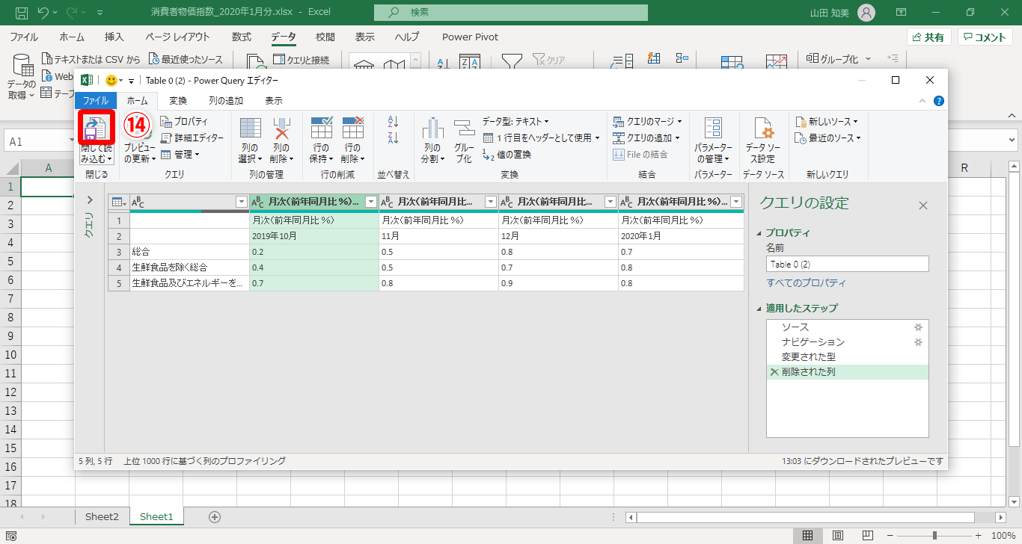Add a new sheet with the plus icon
The image size is (1022, 544).
point(215,517)
